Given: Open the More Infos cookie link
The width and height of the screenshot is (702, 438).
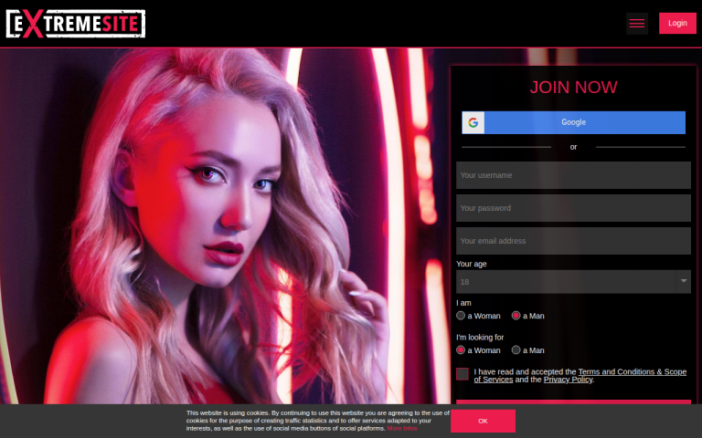Looking at the screenshot, I should pyautogui.click(x=401, y=428).
